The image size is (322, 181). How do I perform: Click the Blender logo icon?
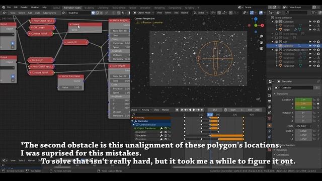4,7
